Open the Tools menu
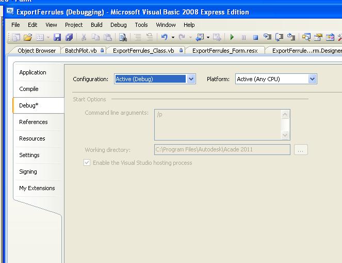Image resolution: width=342 pixels, height=263 pixels. (x=141, y=25)
